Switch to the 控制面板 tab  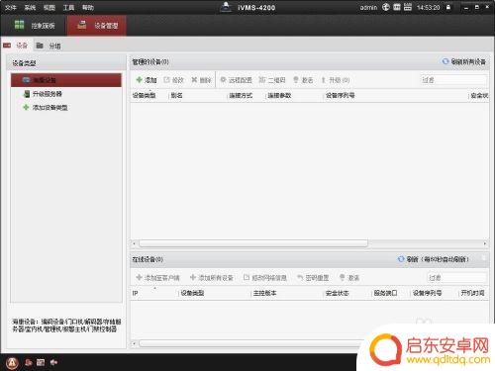(35, 26)
